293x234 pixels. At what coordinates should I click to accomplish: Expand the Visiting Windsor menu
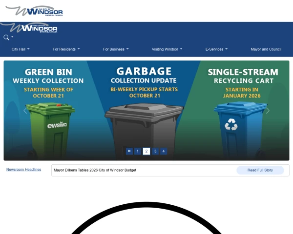pyautogui.click(x=167, y=49)
